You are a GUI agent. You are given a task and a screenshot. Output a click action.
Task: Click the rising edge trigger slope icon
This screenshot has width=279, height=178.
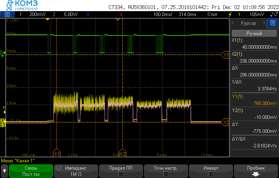coord(230,14)
